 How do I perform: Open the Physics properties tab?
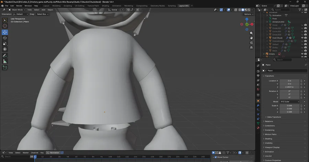(x=258, y=114)
